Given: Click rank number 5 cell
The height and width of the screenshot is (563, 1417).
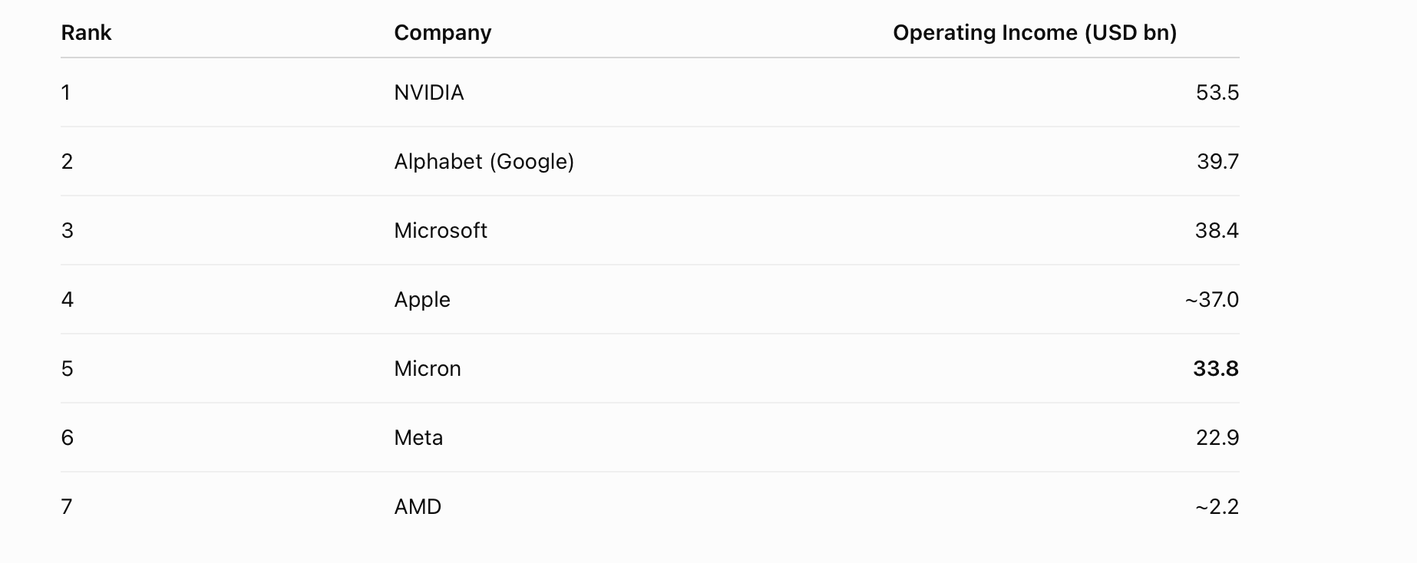Looking at the screenshot, I should (x=68, y=369).
